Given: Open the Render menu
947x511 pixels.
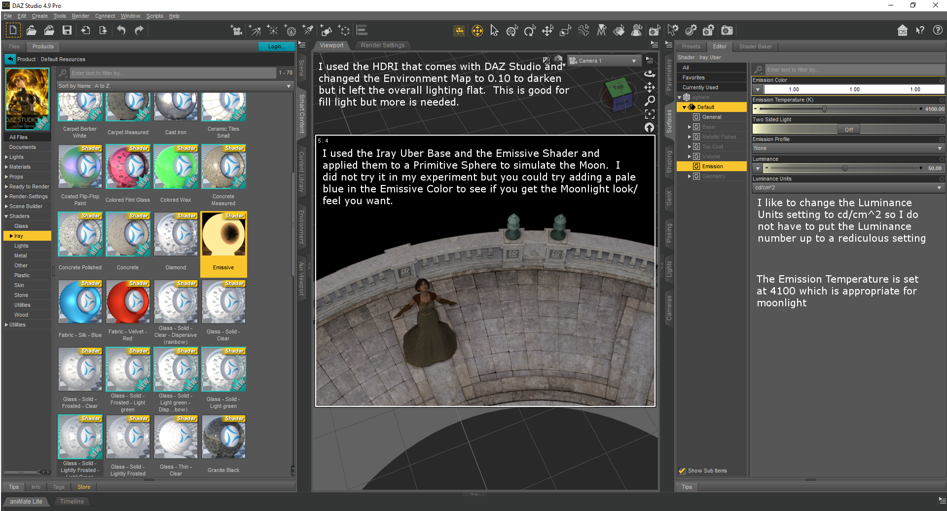Looking at the screenshot, I should point(80,16).
